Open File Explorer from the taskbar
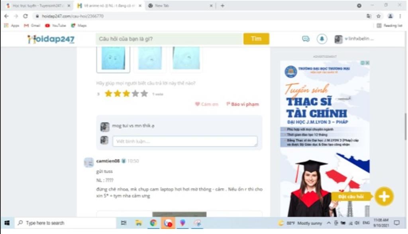Screen dimensions: 408x234 click(x=138, y=223)
